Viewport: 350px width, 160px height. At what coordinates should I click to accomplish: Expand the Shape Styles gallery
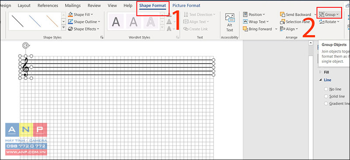[63, 27]
